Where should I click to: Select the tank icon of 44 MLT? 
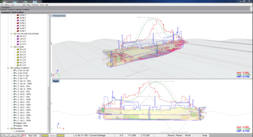18,28
